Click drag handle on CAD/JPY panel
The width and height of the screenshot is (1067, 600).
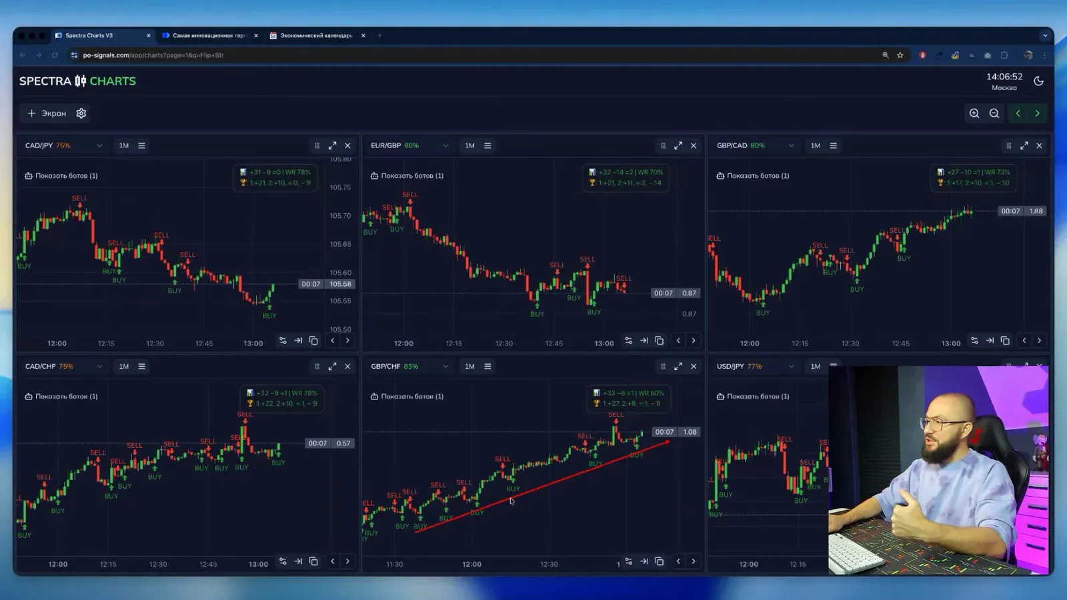[x=317, y=145]
